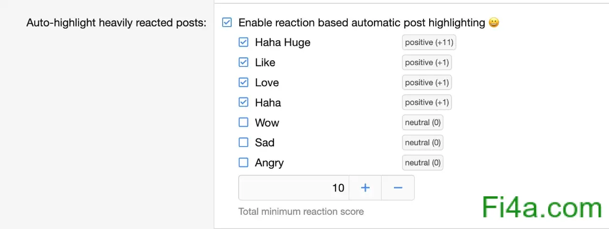Click the neutral (0) badge beside Sad
Viewport: 609px width, 229px height.
pyautogui.click(x=422, y=142)
